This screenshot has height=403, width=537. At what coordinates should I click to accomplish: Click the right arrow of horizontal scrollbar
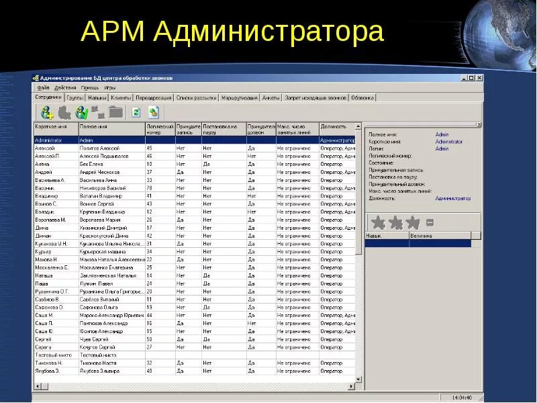351,387
